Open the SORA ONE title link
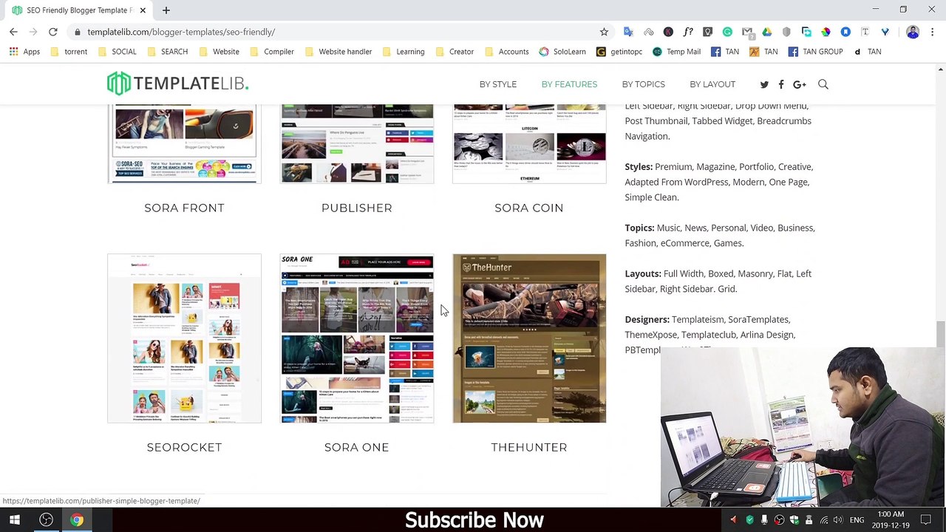946x532 pixels. (356, 447)
